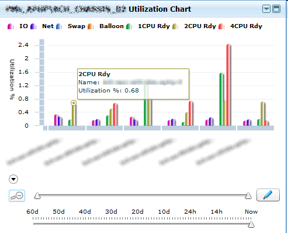Toggle the Swap legend swatch
The width and height of the screenshot is (288, 233).
(59, 26)
